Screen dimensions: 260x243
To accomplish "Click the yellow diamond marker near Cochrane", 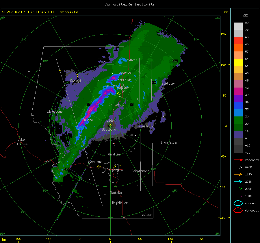I will 99,167.
